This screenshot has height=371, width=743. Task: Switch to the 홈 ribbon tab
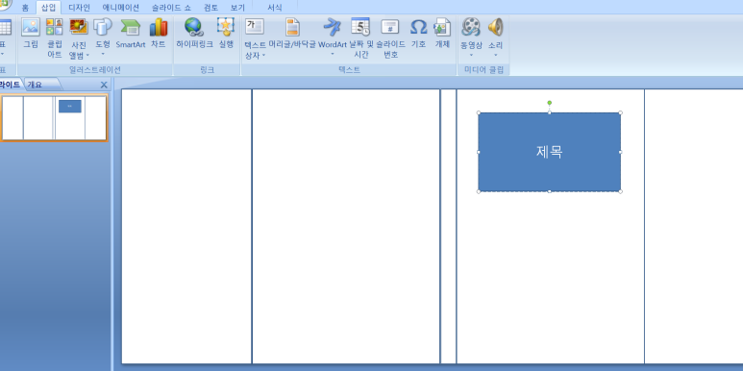[x=25, y=8]
